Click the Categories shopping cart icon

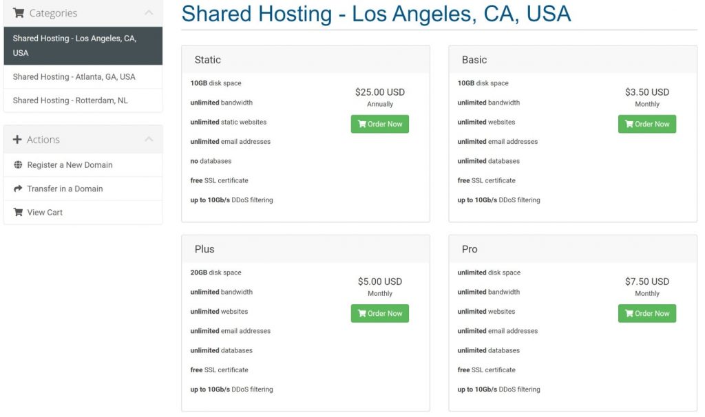tap(19, 13)
